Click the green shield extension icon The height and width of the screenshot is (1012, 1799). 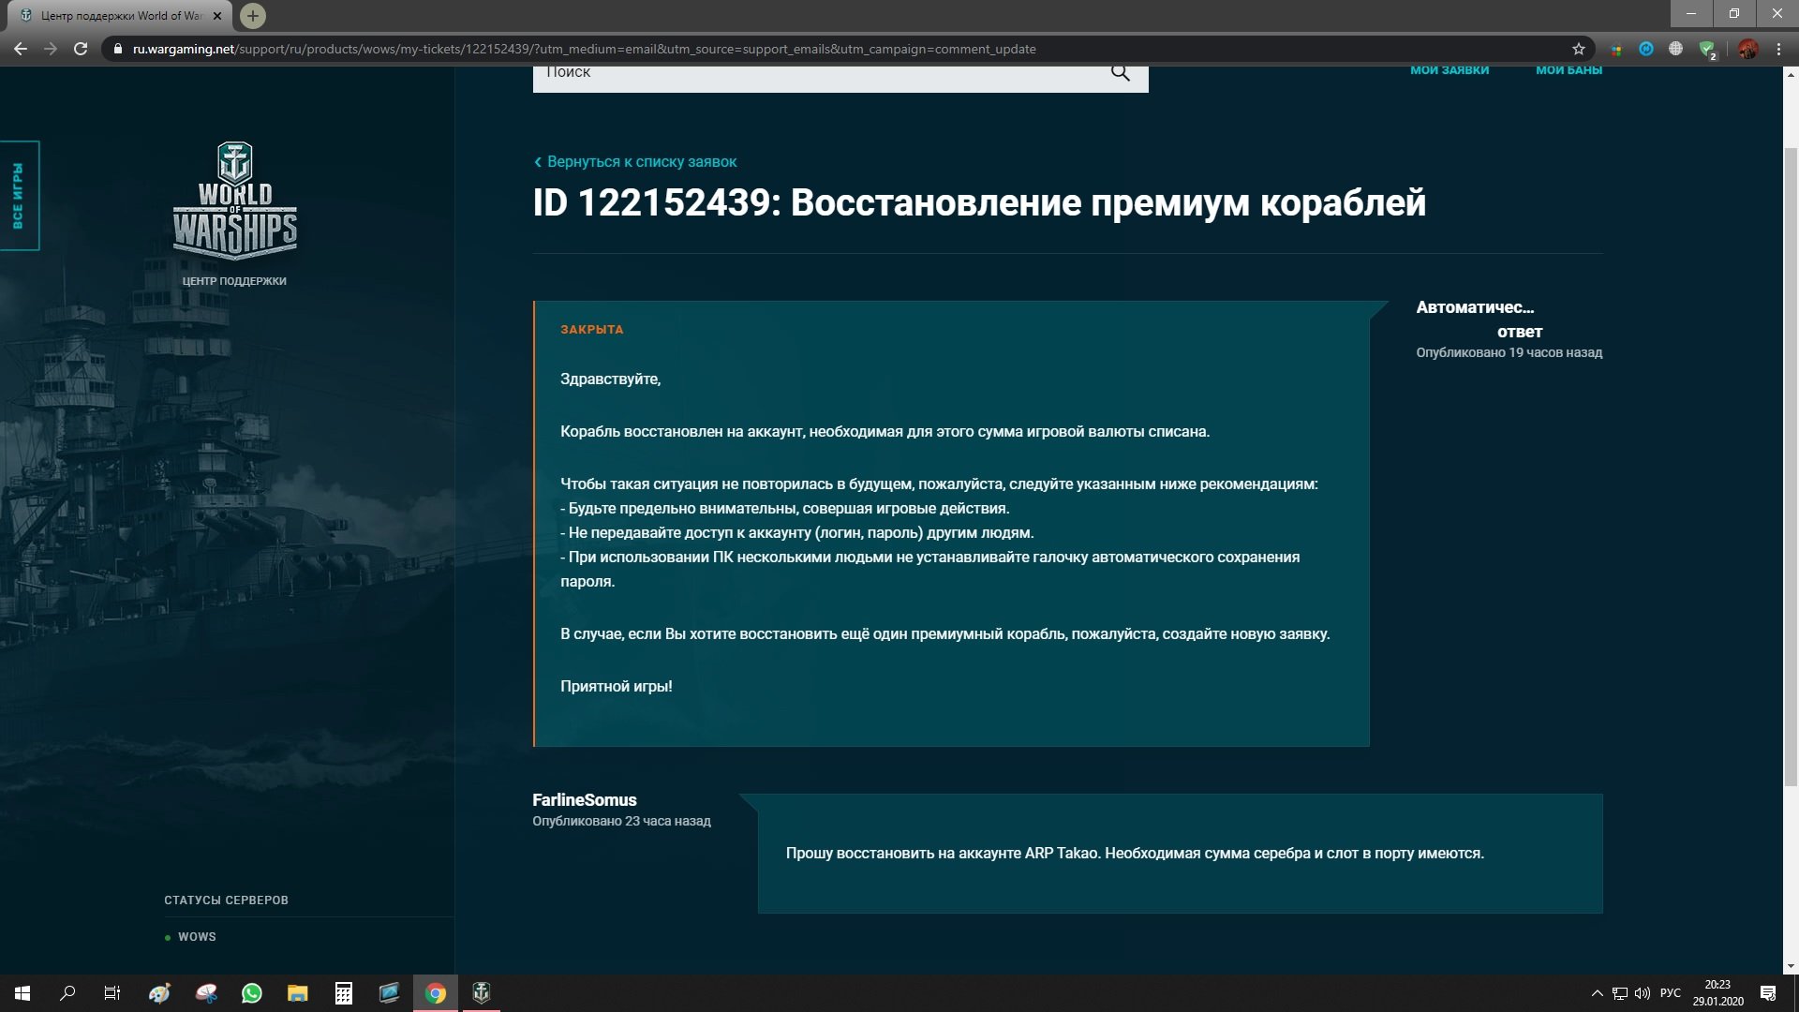(1707, 50)
